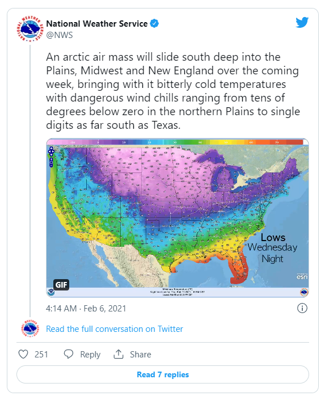The image size is (325, 396).
Task: Click the Share upload arrow icon
Action: (118, 354)
